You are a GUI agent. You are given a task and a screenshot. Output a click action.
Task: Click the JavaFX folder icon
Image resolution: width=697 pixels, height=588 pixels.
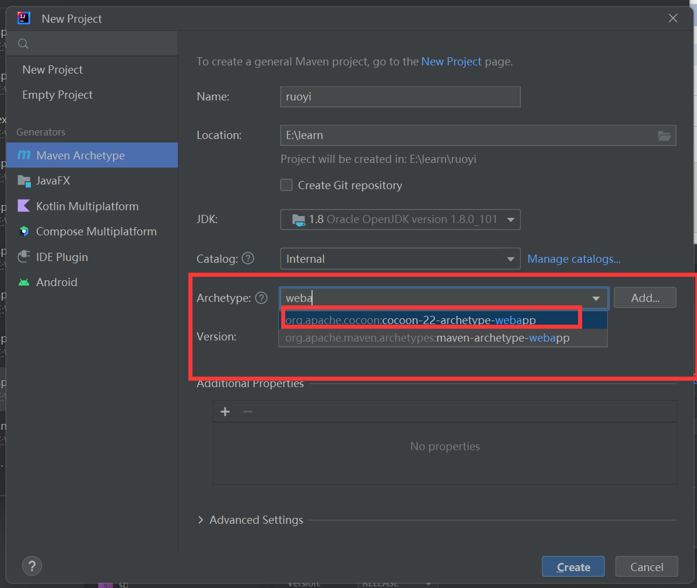pos(24,180)
